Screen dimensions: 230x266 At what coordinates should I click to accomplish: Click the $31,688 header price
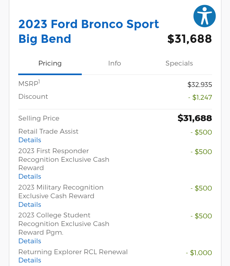click(x=189, y=39)
